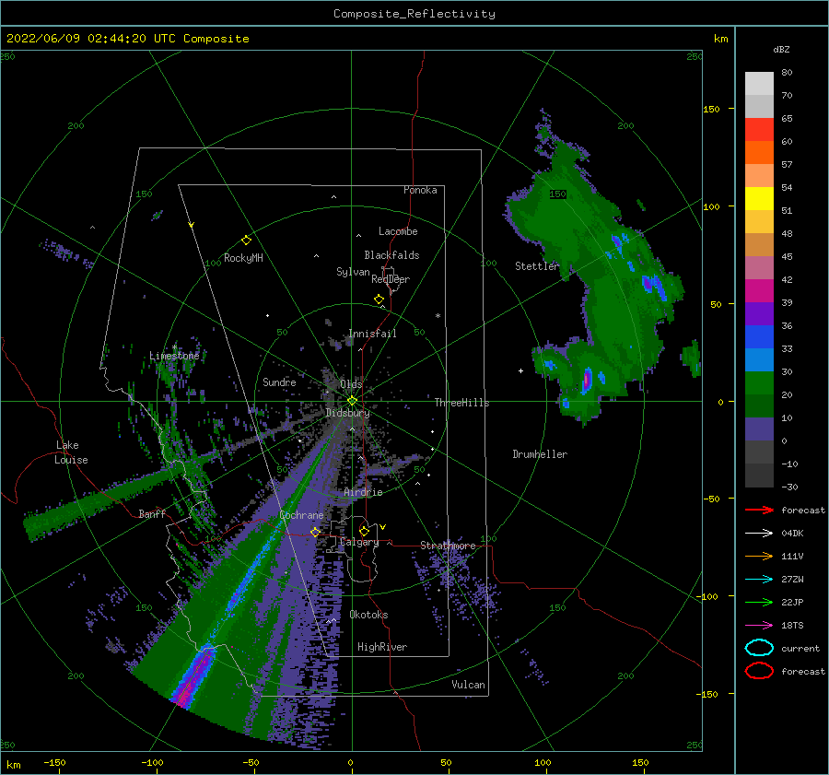The width and height of the screenshot is (829, 775).
Task: Select the cyan 27ZW arrow icon
Action: pyautogui.click(x=759, y=580)
